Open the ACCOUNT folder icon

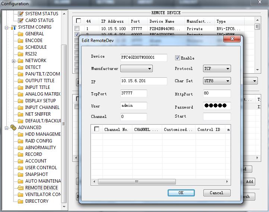tap(20, 161)
